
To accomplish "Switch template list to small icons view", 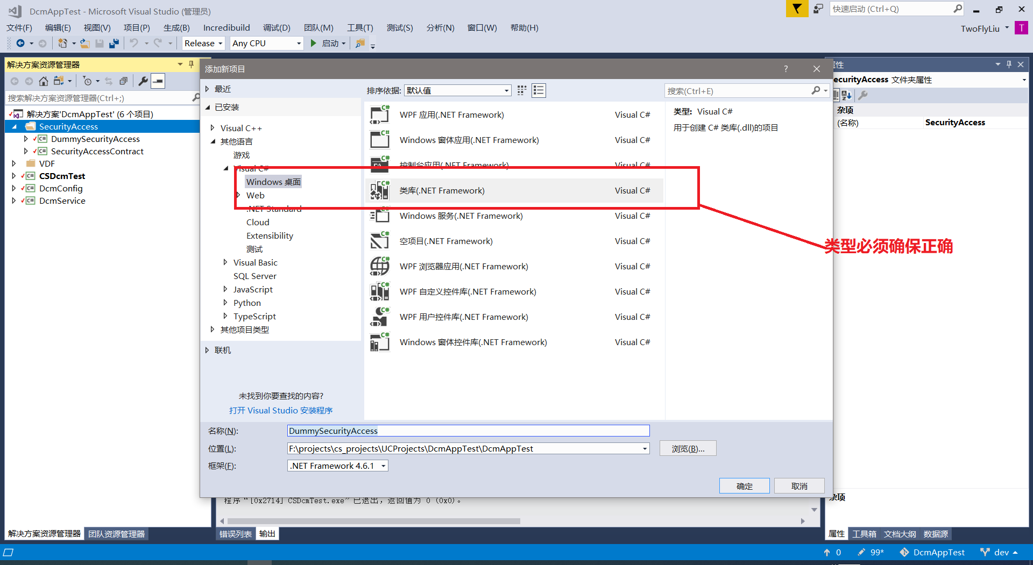I will point(522,90).
